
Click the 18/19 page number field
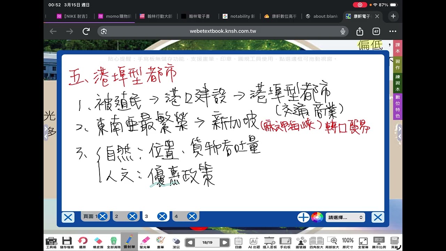click(x=207, y=242)
